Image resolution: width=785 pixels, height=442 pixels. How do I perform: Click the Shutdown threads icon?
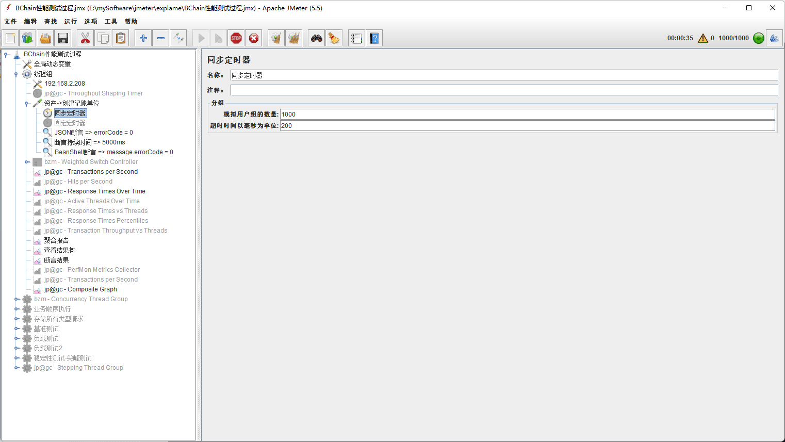pyautogui.click(x=254, y=38)
